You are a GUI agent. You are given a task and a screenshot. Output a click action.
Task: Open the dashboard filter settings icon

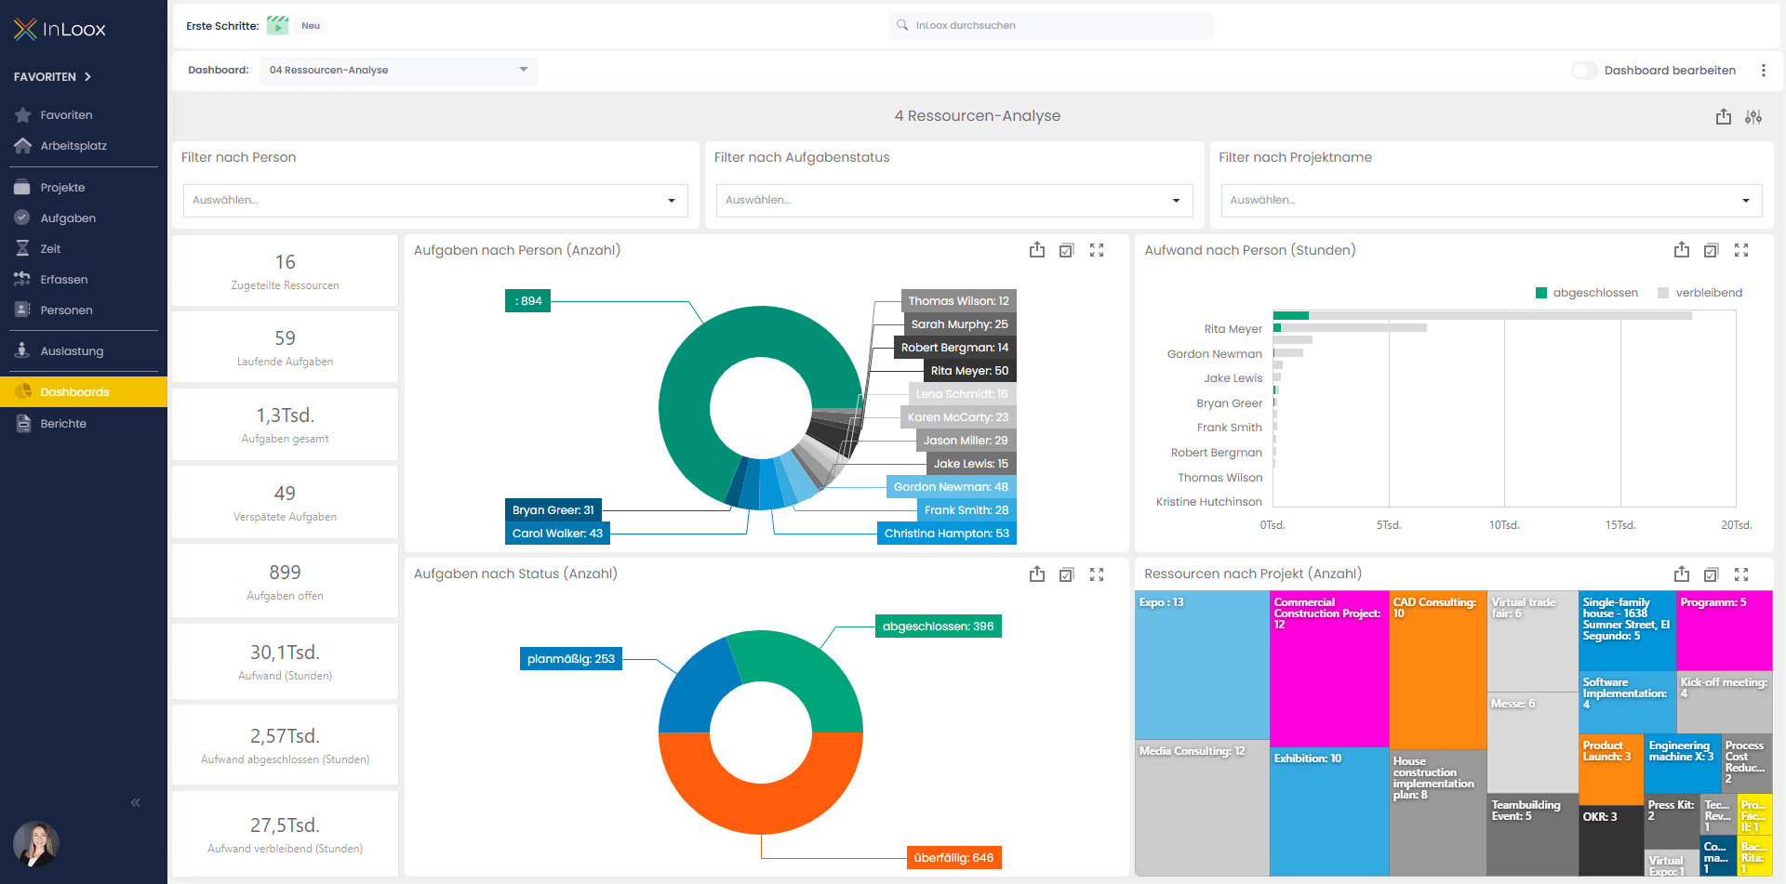point(1754,116)
